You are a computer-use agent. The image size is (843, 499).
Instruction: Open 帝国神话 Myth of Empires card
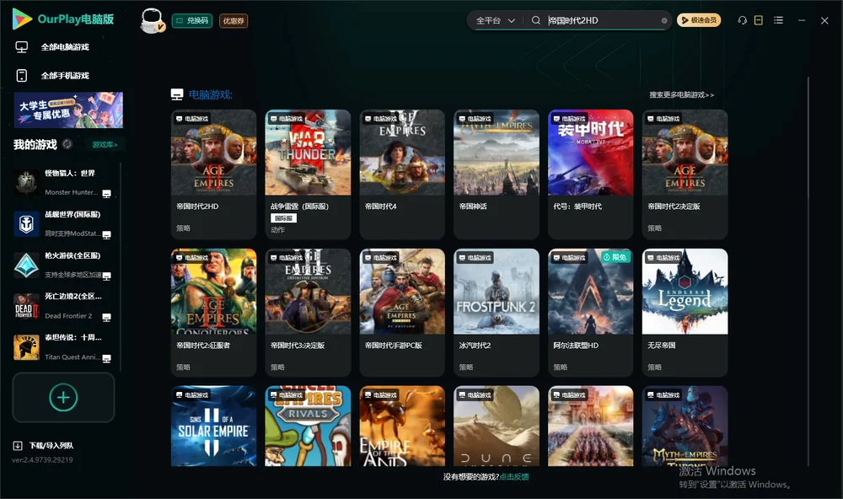497,174
